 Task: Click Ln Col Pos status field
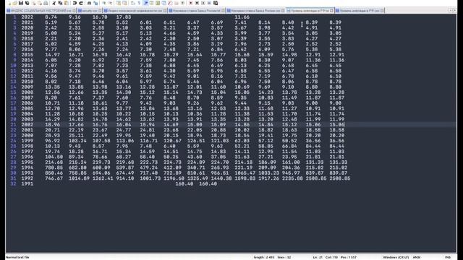[334, 257]
